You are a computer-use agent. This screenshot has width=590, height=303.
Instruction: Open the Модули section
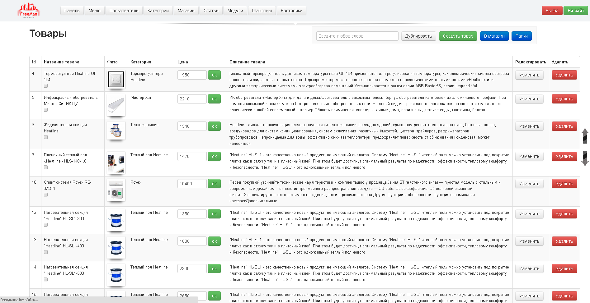pos(235,11)
